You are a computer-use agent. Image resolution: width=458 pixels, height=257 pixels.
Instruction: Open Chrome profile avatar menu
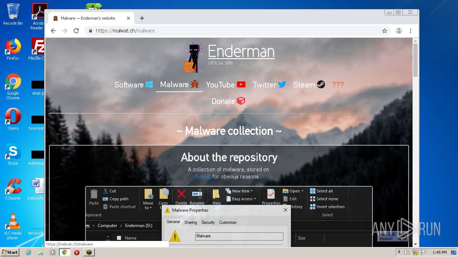(399, 31)
